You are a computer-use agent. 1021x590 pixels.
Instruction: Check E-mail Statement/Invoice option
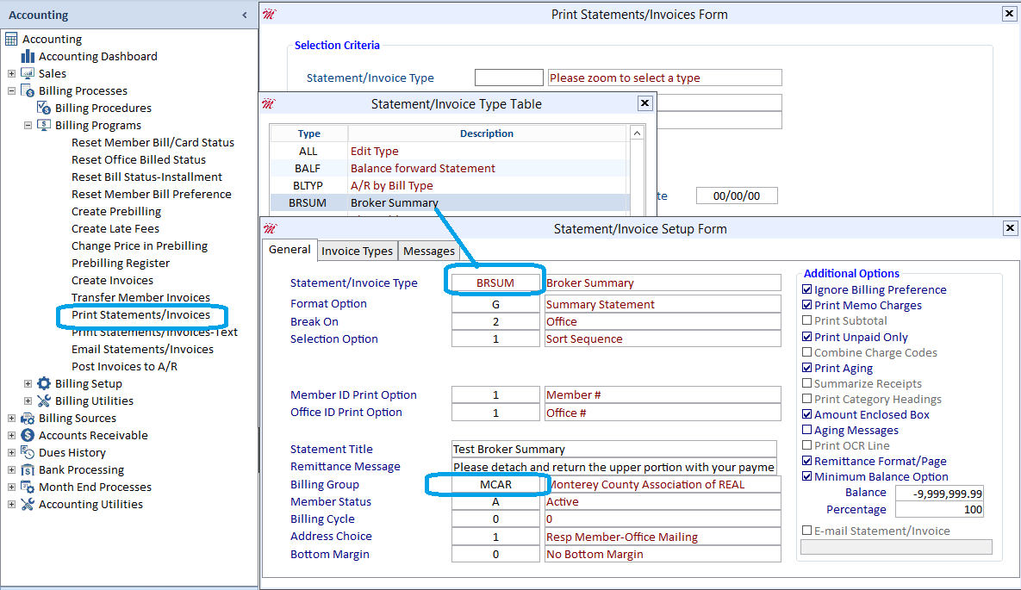(806, 531)
